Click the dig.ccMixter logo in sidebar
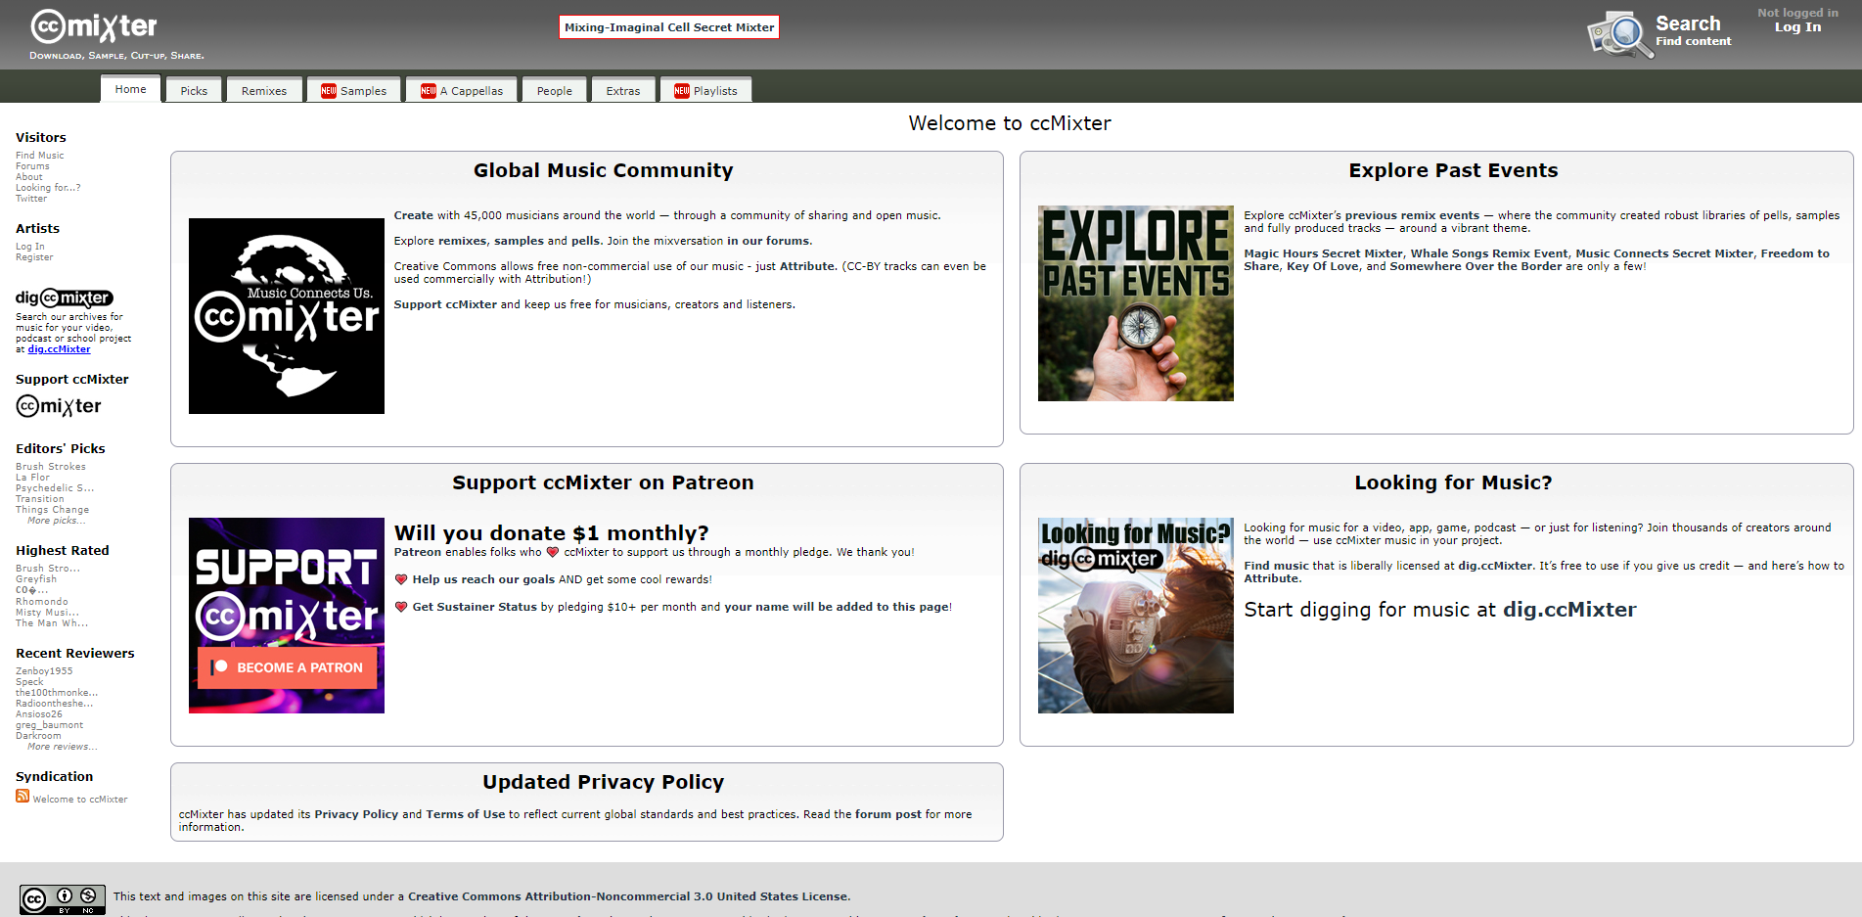Screen dimensions: 1862x917 [65, 298]
